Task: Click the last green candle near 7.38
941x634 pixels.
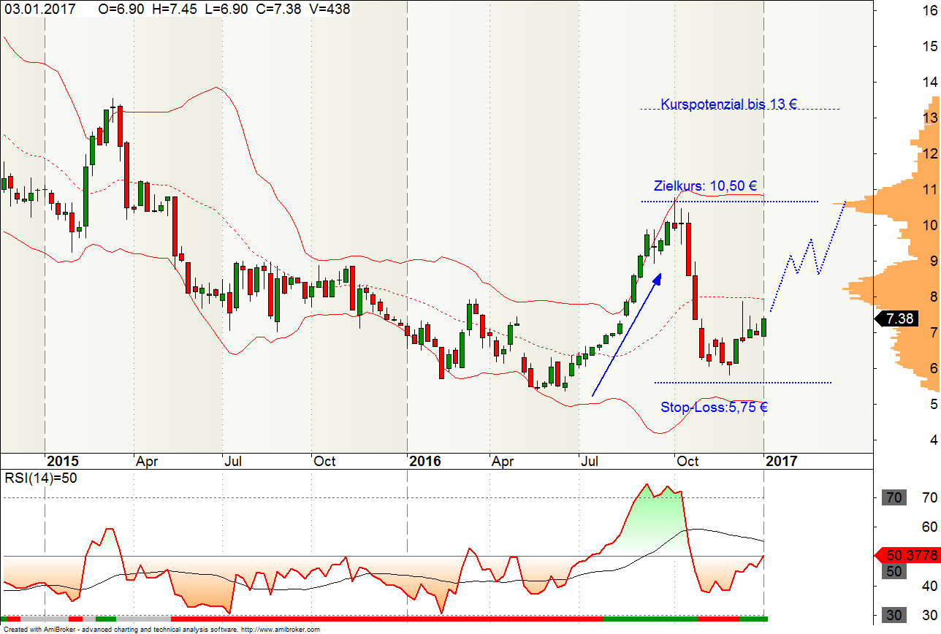Action: click(763, 326)
